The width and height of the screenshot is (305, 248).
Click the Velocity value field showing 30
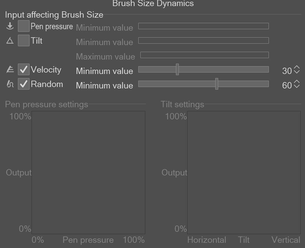click(287, 71)
